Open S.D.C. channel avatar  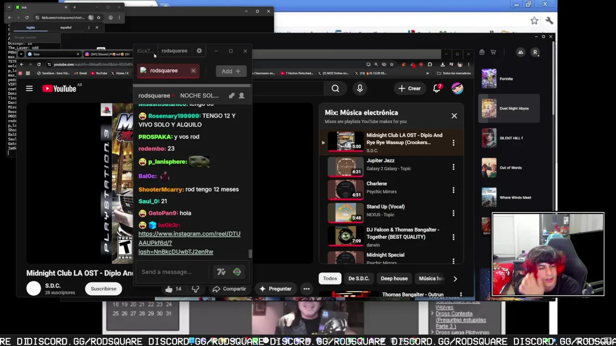(34, 288)
